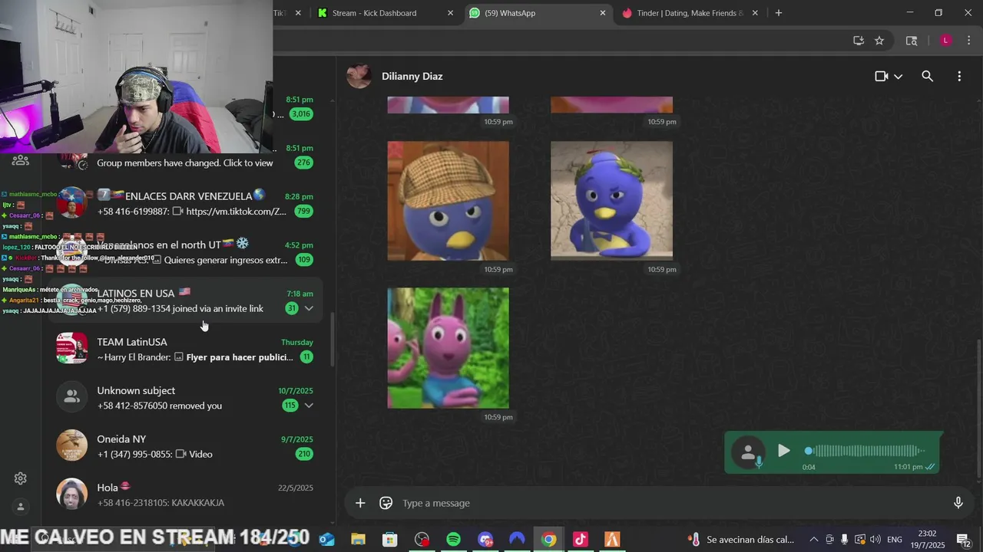Open the emoji and sticker picker
This screenshot has width=983, height=552.
tap(386, 503)
